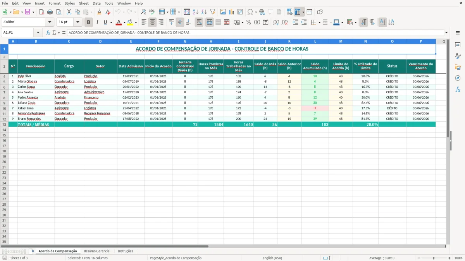Click the Draw Functions shapes icon
Viewport: 465px width, 261px height.
tap(320, 12)
